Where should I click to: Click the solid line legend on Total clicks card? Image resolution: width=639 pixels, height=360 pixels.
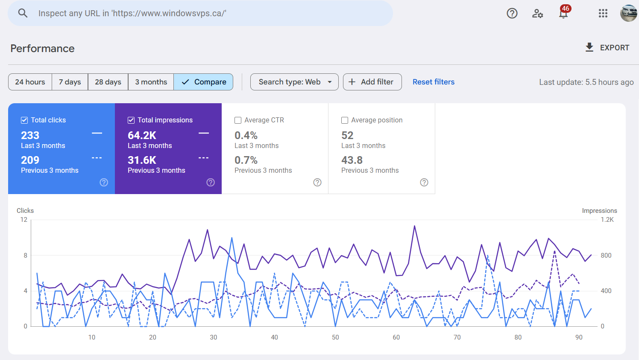coord(97,133)
